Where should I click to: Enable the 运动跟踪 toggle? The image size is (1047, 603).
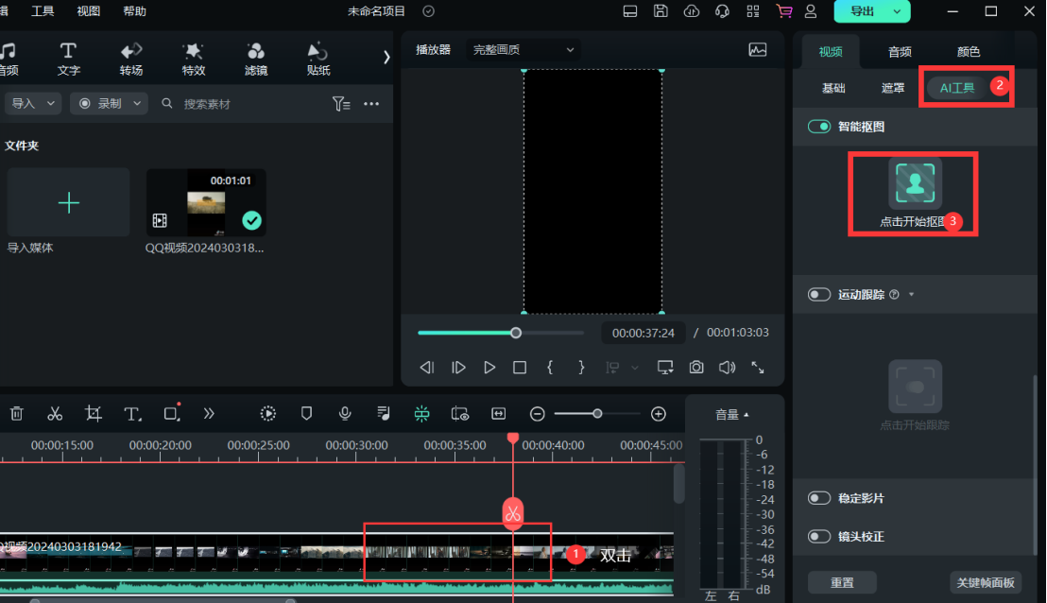(819, 295)
